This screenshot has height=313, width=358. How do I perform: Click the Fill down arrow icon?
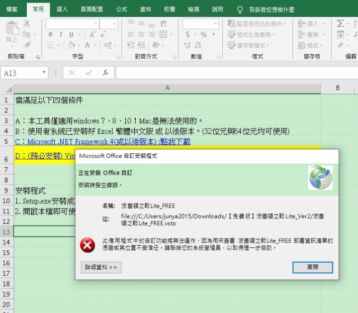point(341,34)
